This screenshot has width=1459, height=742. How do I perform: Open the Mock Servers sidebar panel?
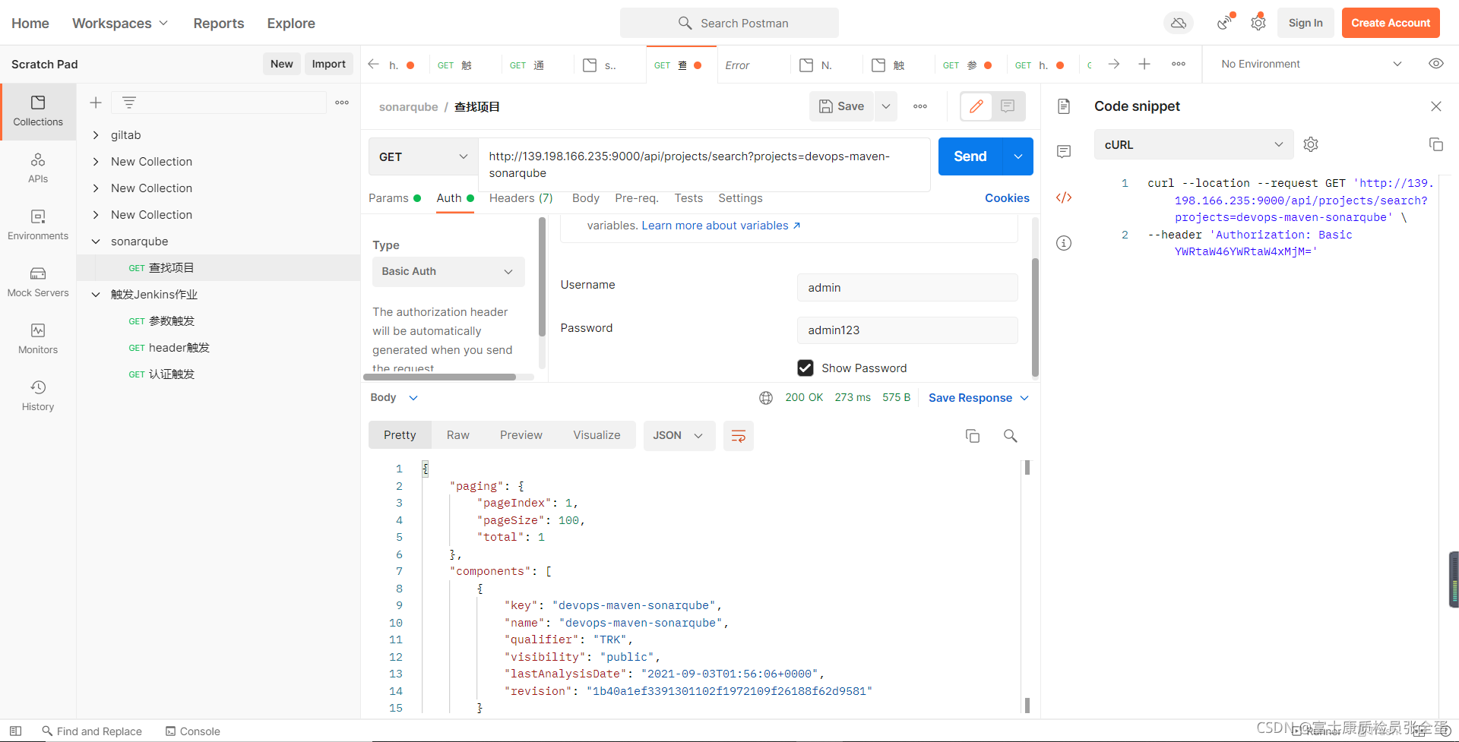(x=38, y=282)
